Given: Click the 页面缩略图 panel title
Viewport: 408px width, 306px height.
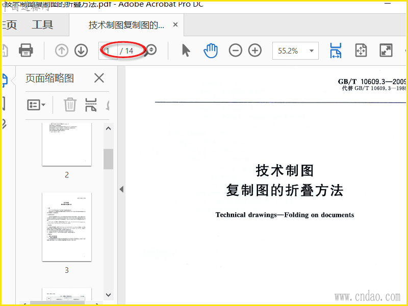Looking at the screenshot, I should (49, 78).
